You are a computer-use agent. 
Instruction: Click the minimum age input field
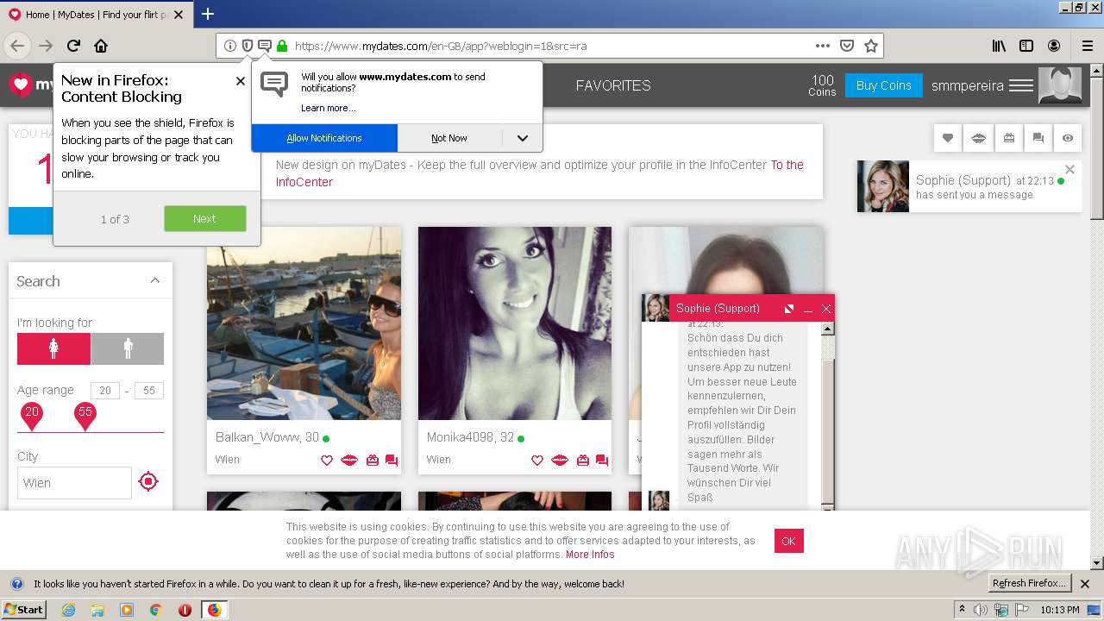click(x=105, y=391)
